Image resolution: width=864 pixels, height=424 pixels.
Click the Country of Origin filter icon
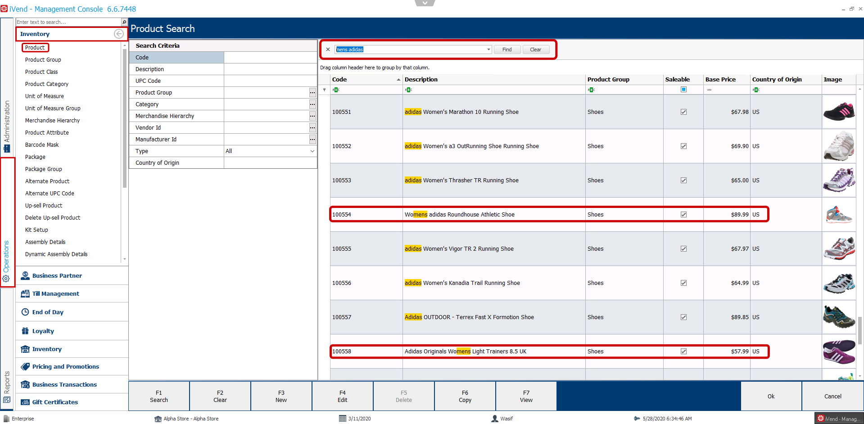[756, 90]
